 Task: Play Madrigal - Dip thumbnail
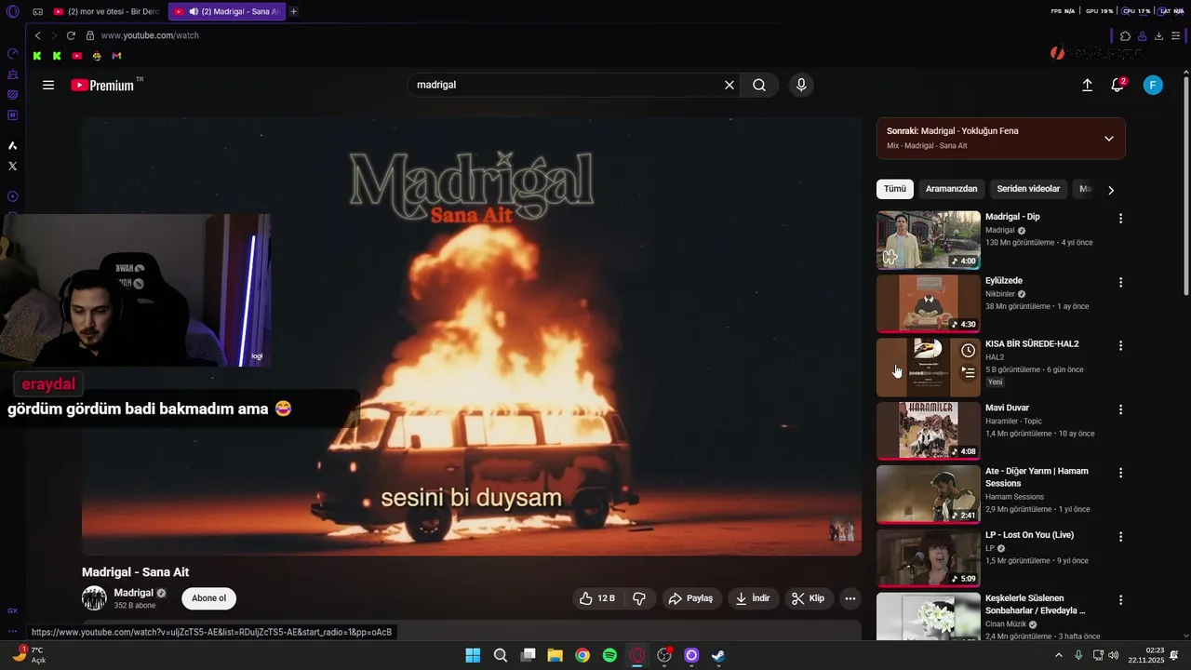pyautogui.click(x=928, y=240)
